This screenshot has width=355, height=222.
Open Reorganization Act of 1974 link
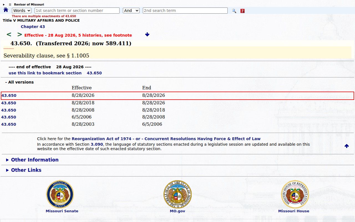tap(102, 139)
